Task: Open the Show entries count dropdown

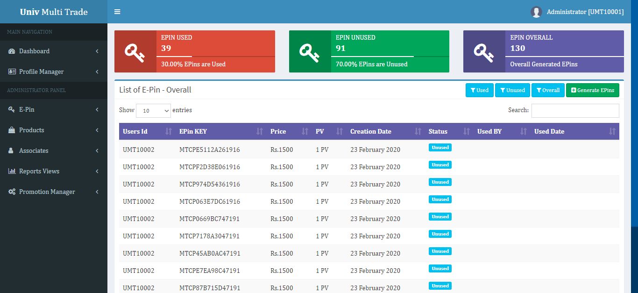Action: (154, 111)
